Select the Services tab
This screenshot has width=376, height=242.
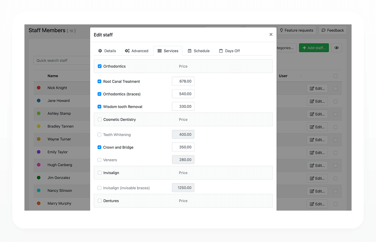click(168, 51)
